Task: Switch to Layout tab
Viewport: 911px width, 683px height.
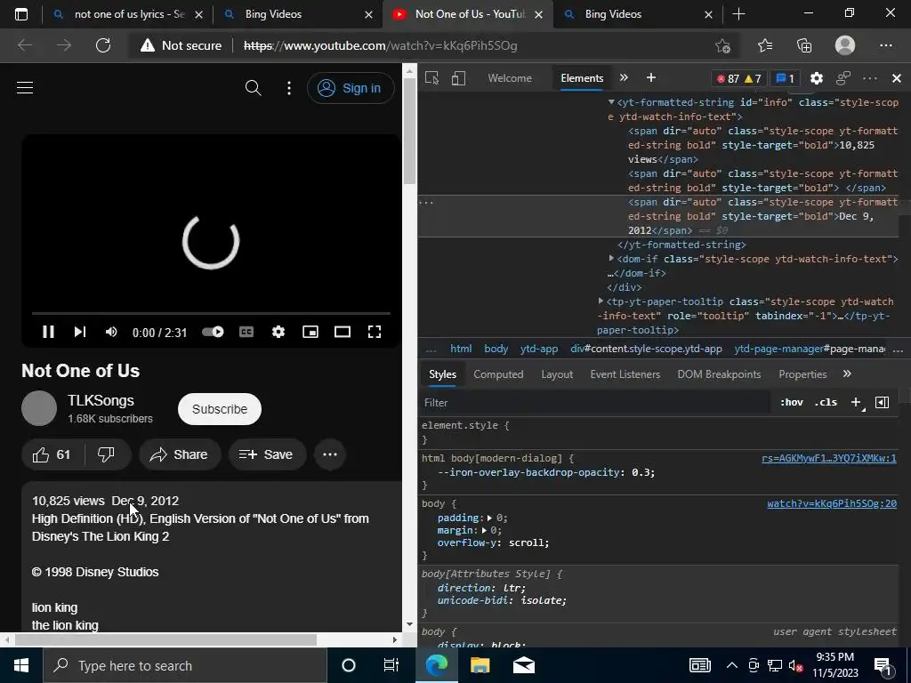Action: coord(557,374)
